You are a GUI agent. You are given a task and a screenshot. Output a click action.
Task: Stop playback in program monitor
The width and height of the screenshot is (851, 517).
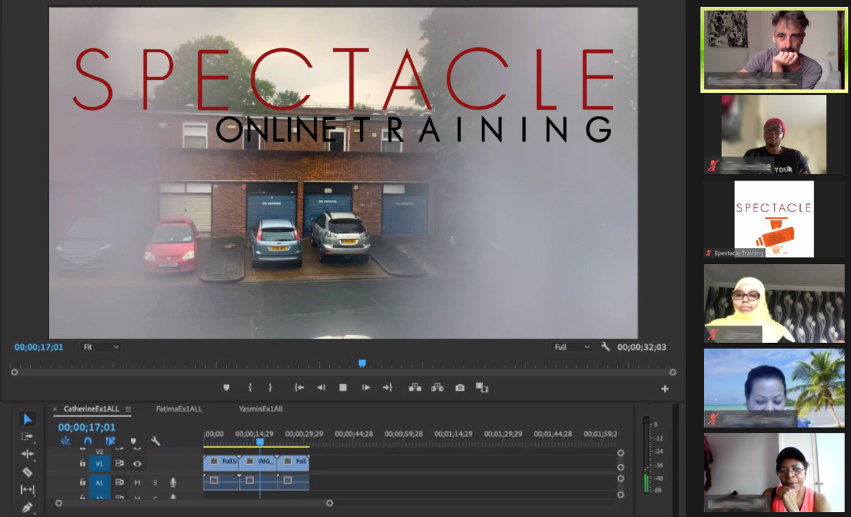[x=343, y=388]
